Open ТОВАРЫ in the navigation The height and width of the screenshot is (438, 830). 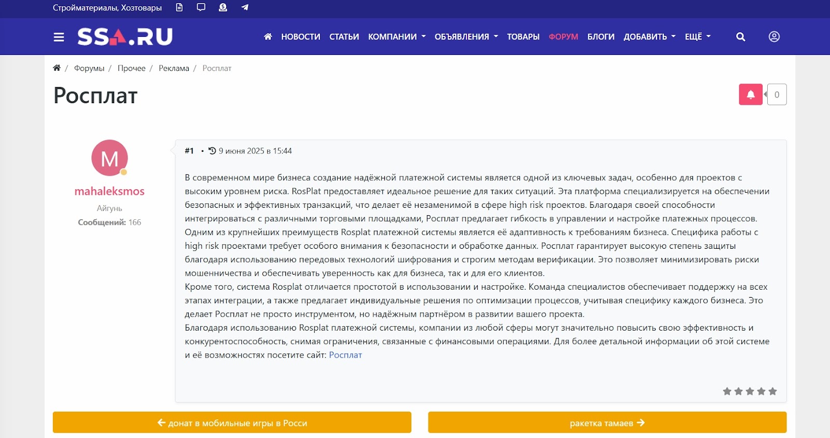click(x=523, y=37)
